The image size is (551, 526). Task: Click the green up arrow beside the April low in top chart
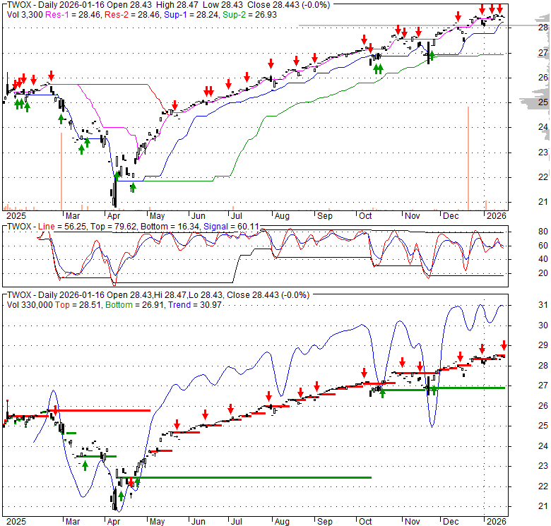click(132, 187)
